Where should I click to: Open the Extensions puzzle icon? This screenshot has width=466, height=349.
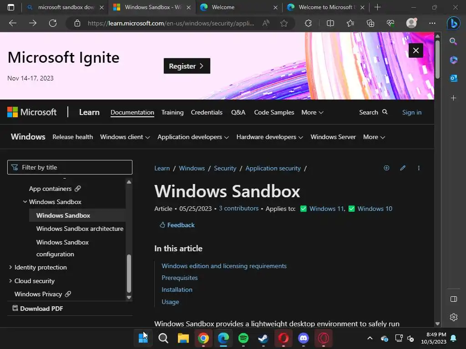click(308, 23)
